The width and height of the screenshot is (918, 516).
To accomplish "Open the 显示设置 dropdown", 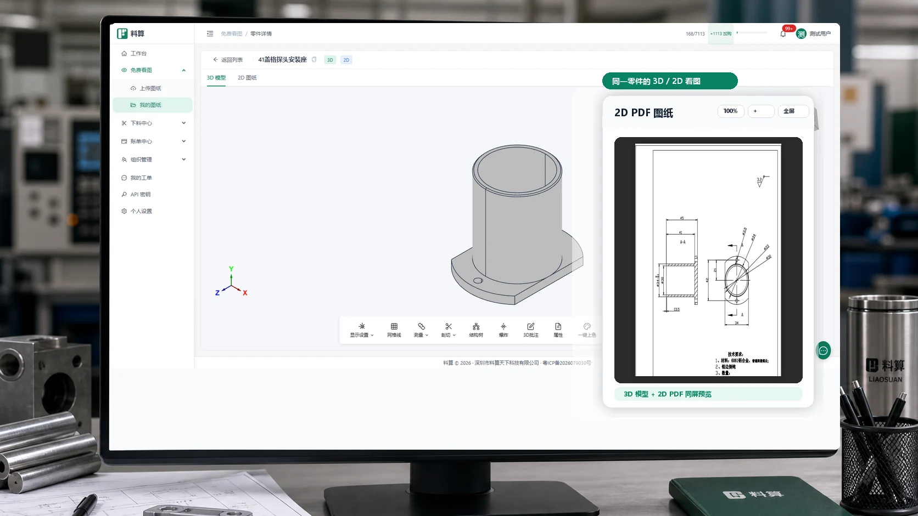I will click(362, 330).
